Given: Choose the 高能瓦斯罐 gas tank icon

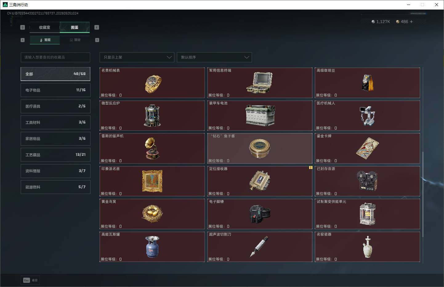Looking at the screenshot, I should click(x=152, y=247).
